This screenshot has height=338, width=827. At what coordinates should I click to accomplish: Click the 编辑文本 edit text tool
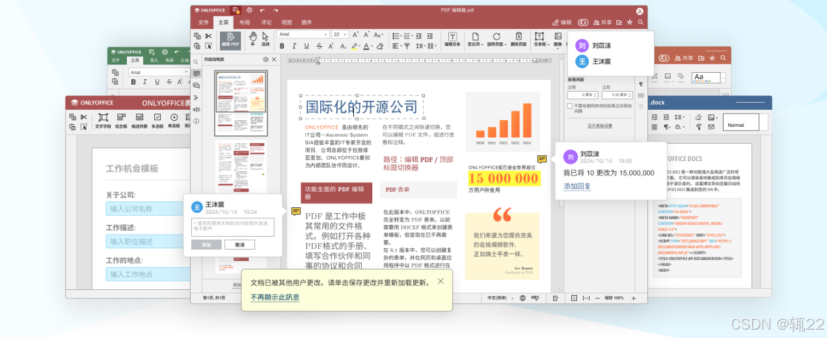[x=452, y=39]
